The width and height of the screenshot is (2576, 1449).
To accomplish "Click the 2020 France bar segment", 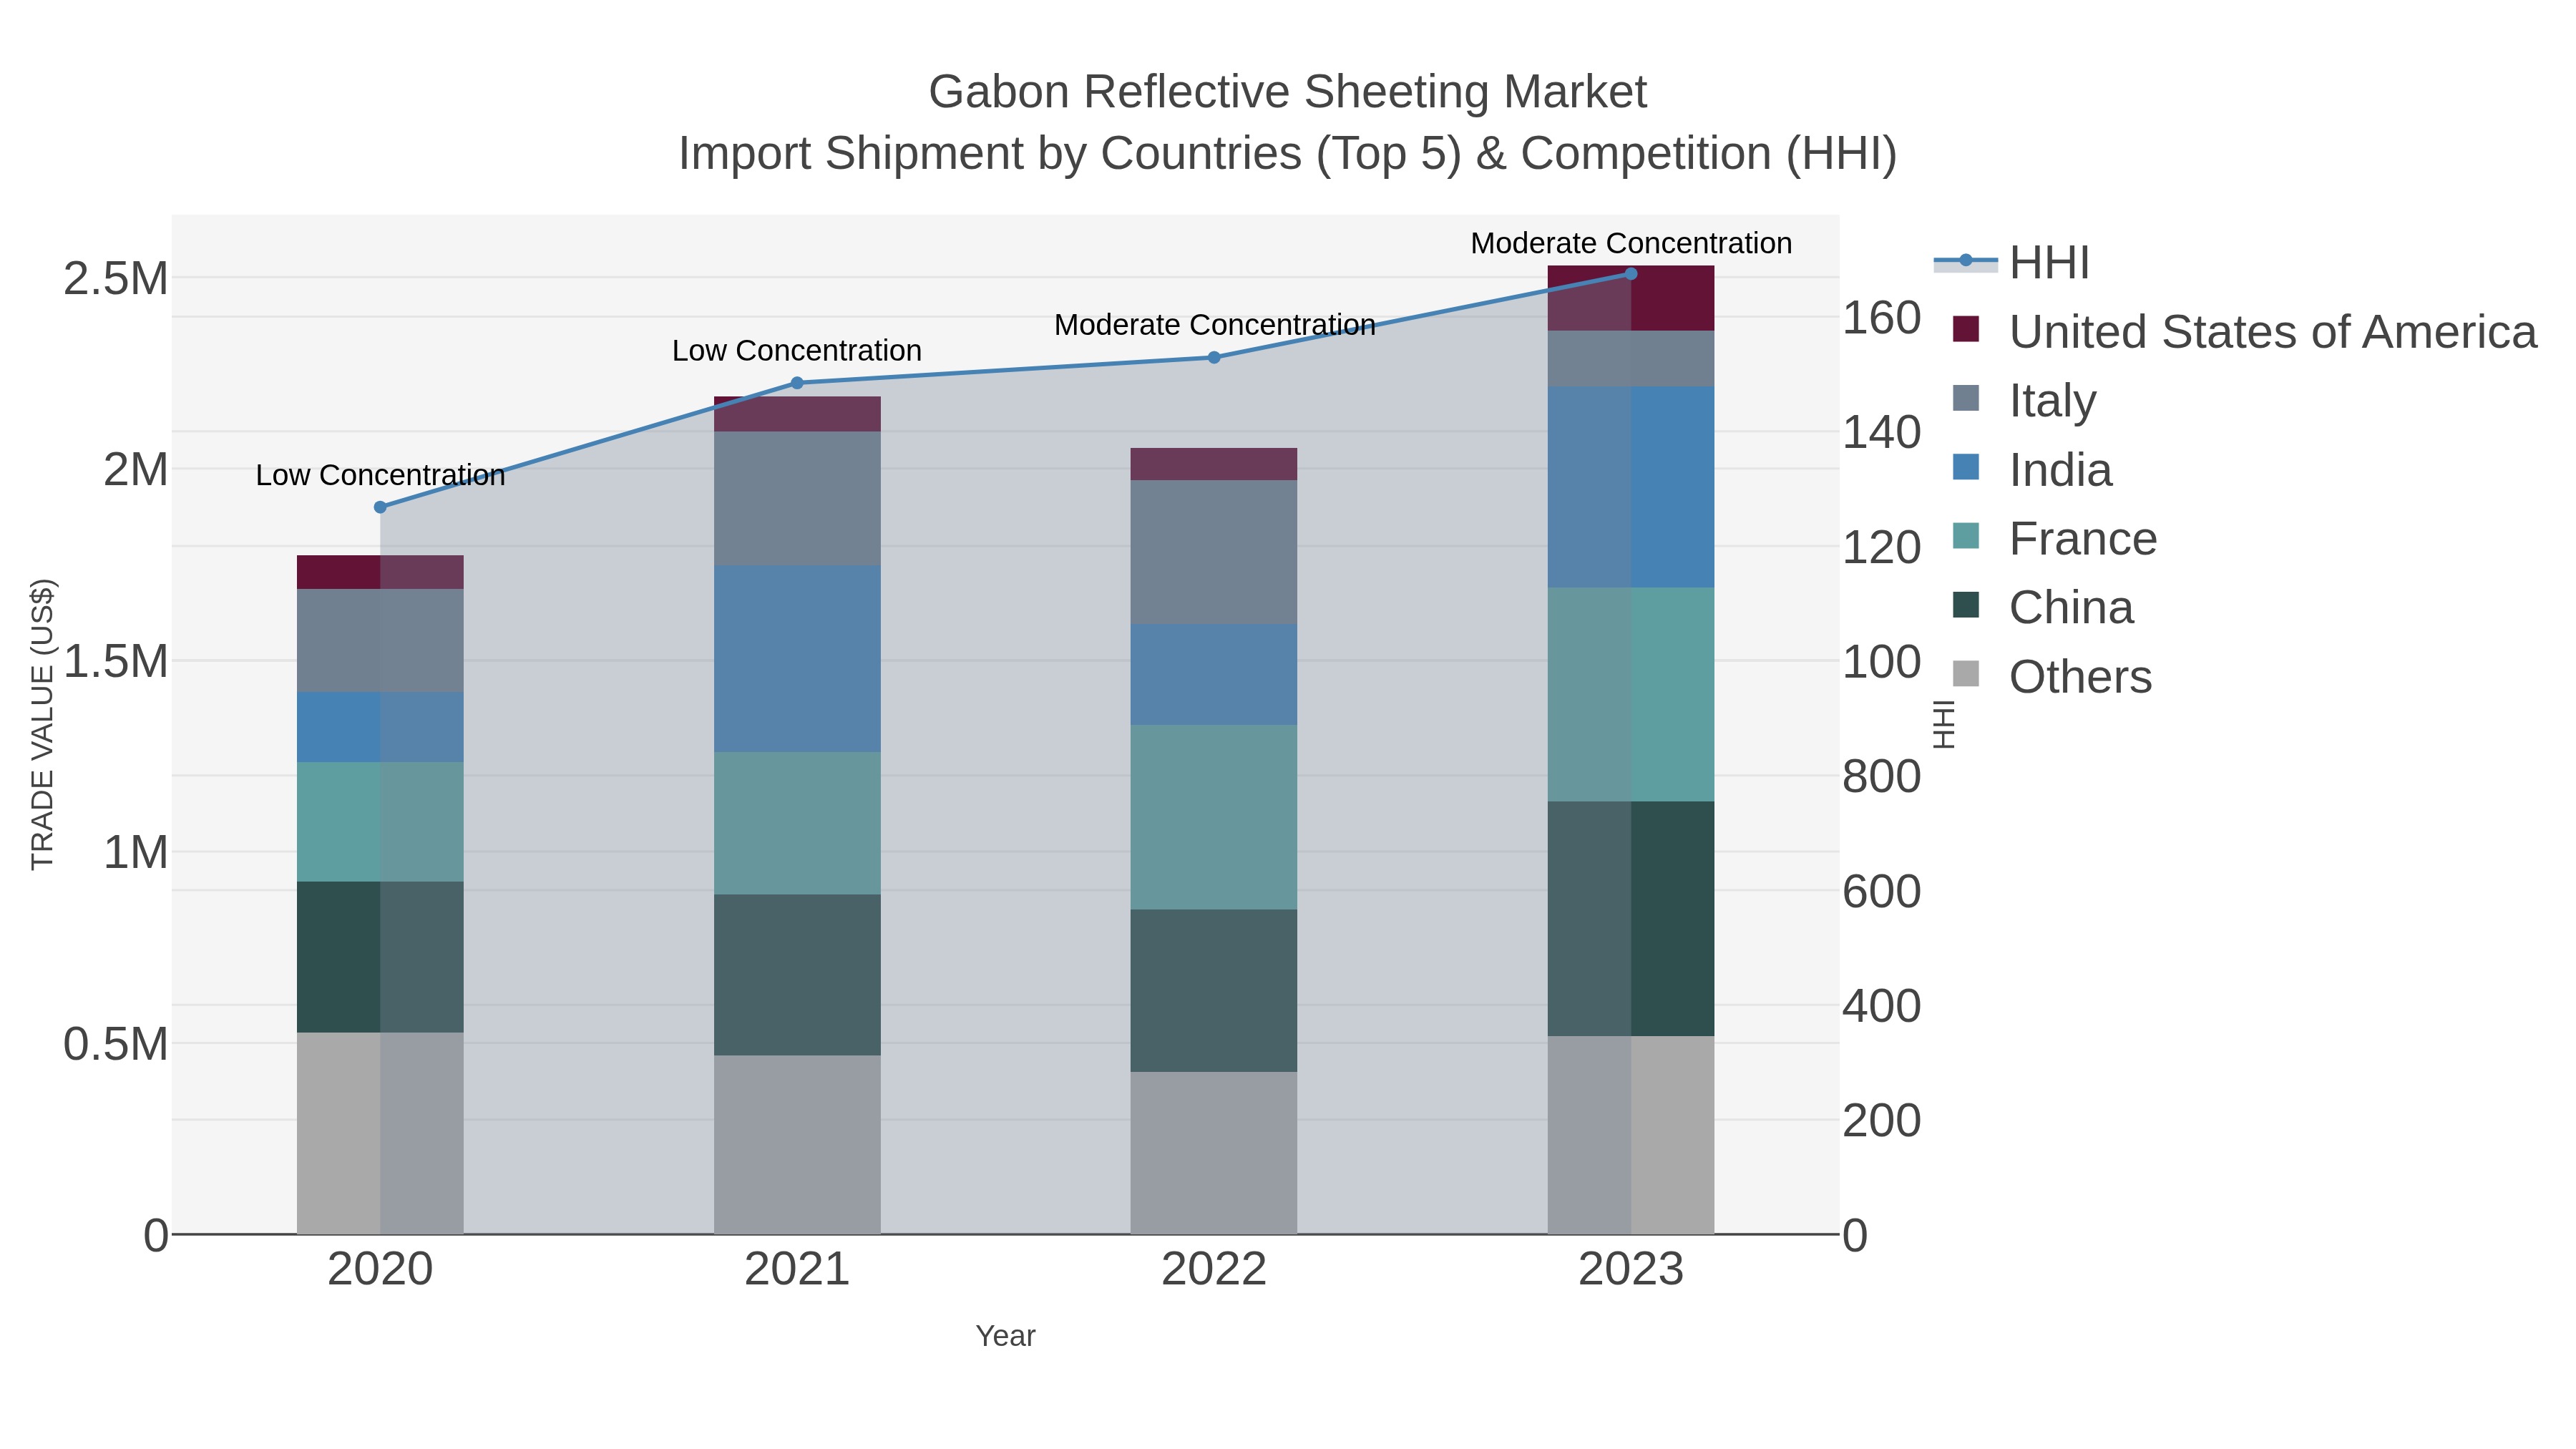I will click(x=380, y=822).
